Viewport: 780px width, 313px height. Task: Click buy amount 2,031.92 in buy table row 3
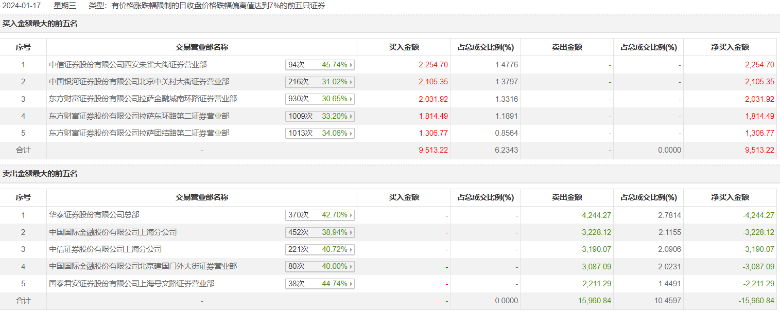click(x=433, y=99)
